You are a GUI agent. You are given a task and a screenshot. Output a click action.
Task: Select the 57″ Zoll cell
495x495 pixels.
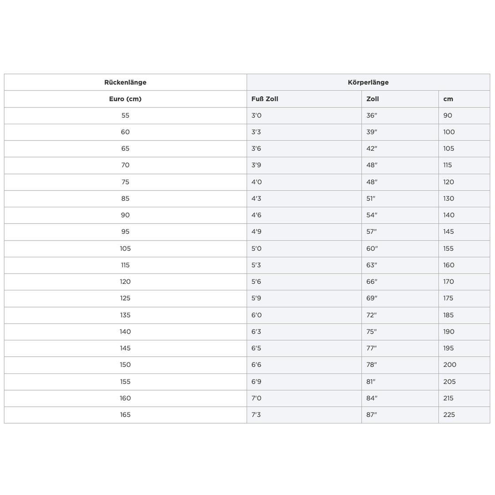372,232
